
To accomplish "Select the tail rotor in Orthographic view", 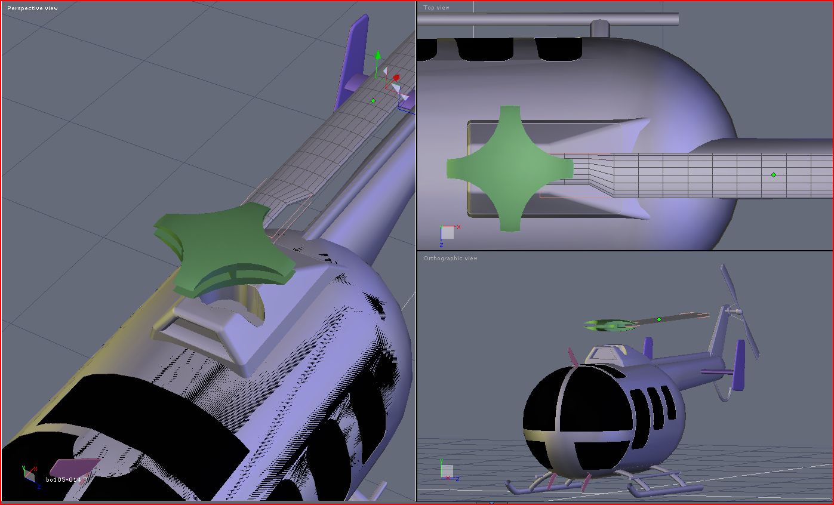I will pyautogui.click(x=740, y=311).
